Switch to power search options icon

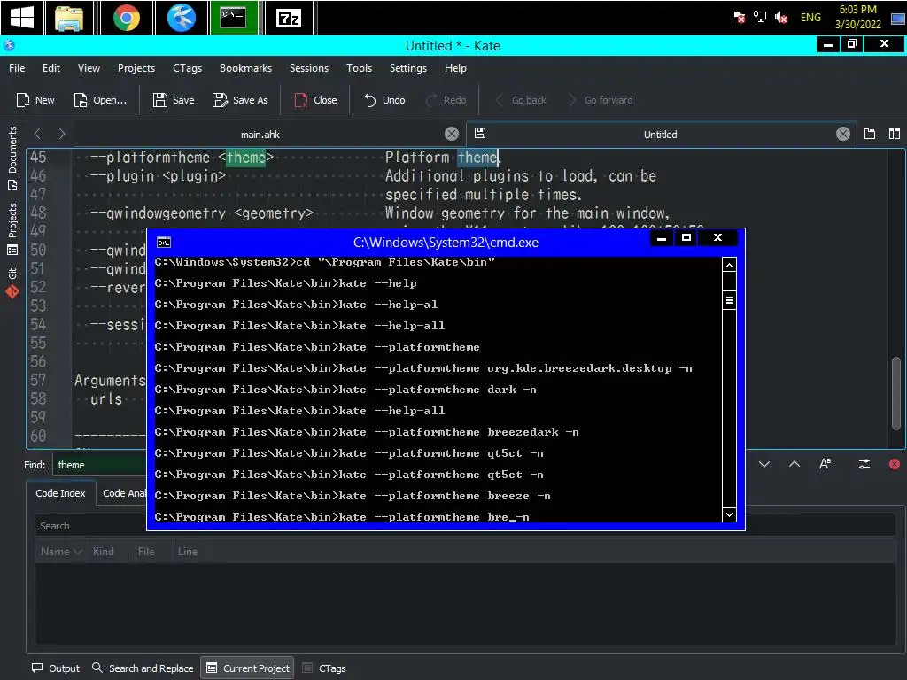864,464
